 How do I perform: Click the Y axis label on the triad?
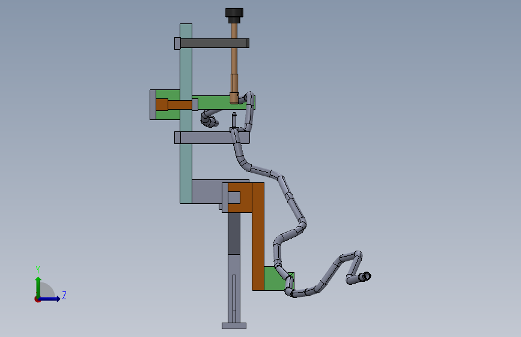[x=38, y=270]
